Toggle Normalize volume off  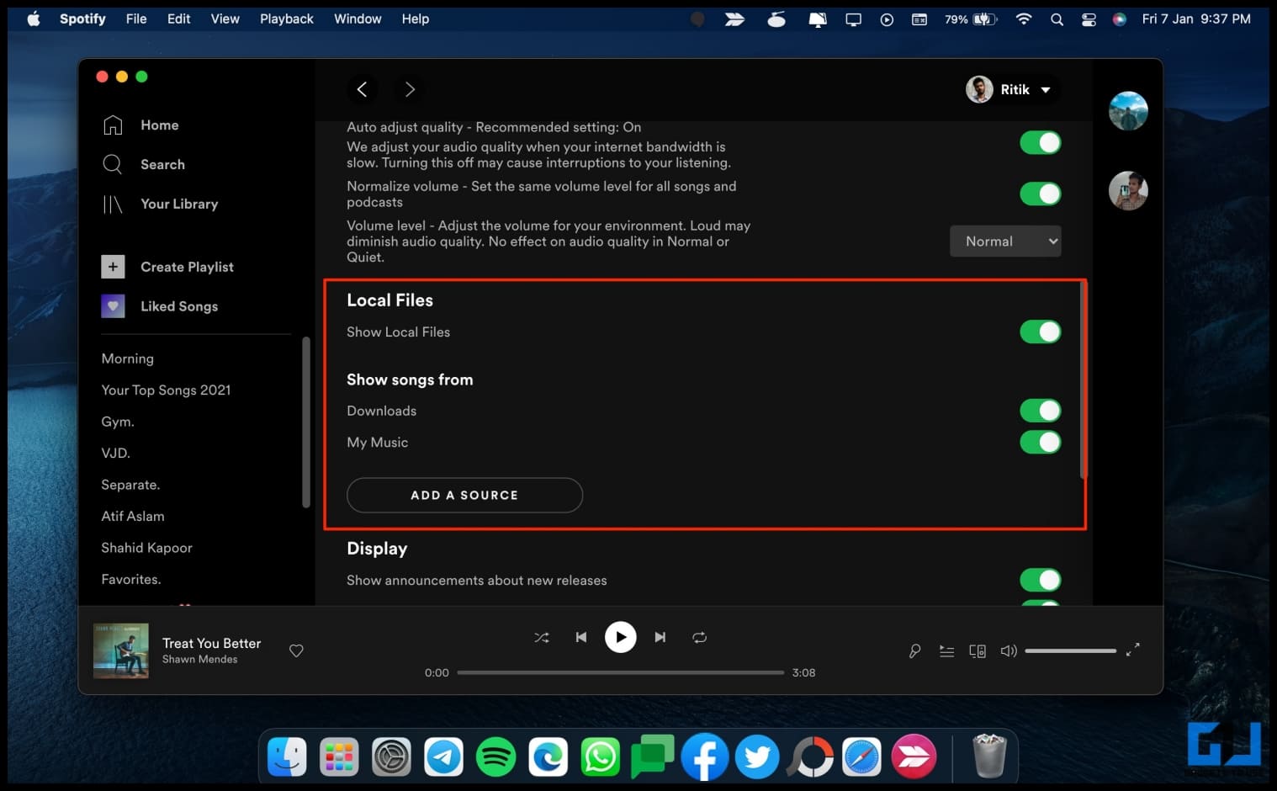1040,194
